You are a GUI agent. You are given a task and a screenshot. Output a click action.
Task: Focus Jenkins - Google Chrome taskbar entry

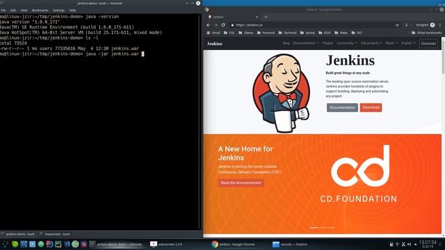(234, 244)
